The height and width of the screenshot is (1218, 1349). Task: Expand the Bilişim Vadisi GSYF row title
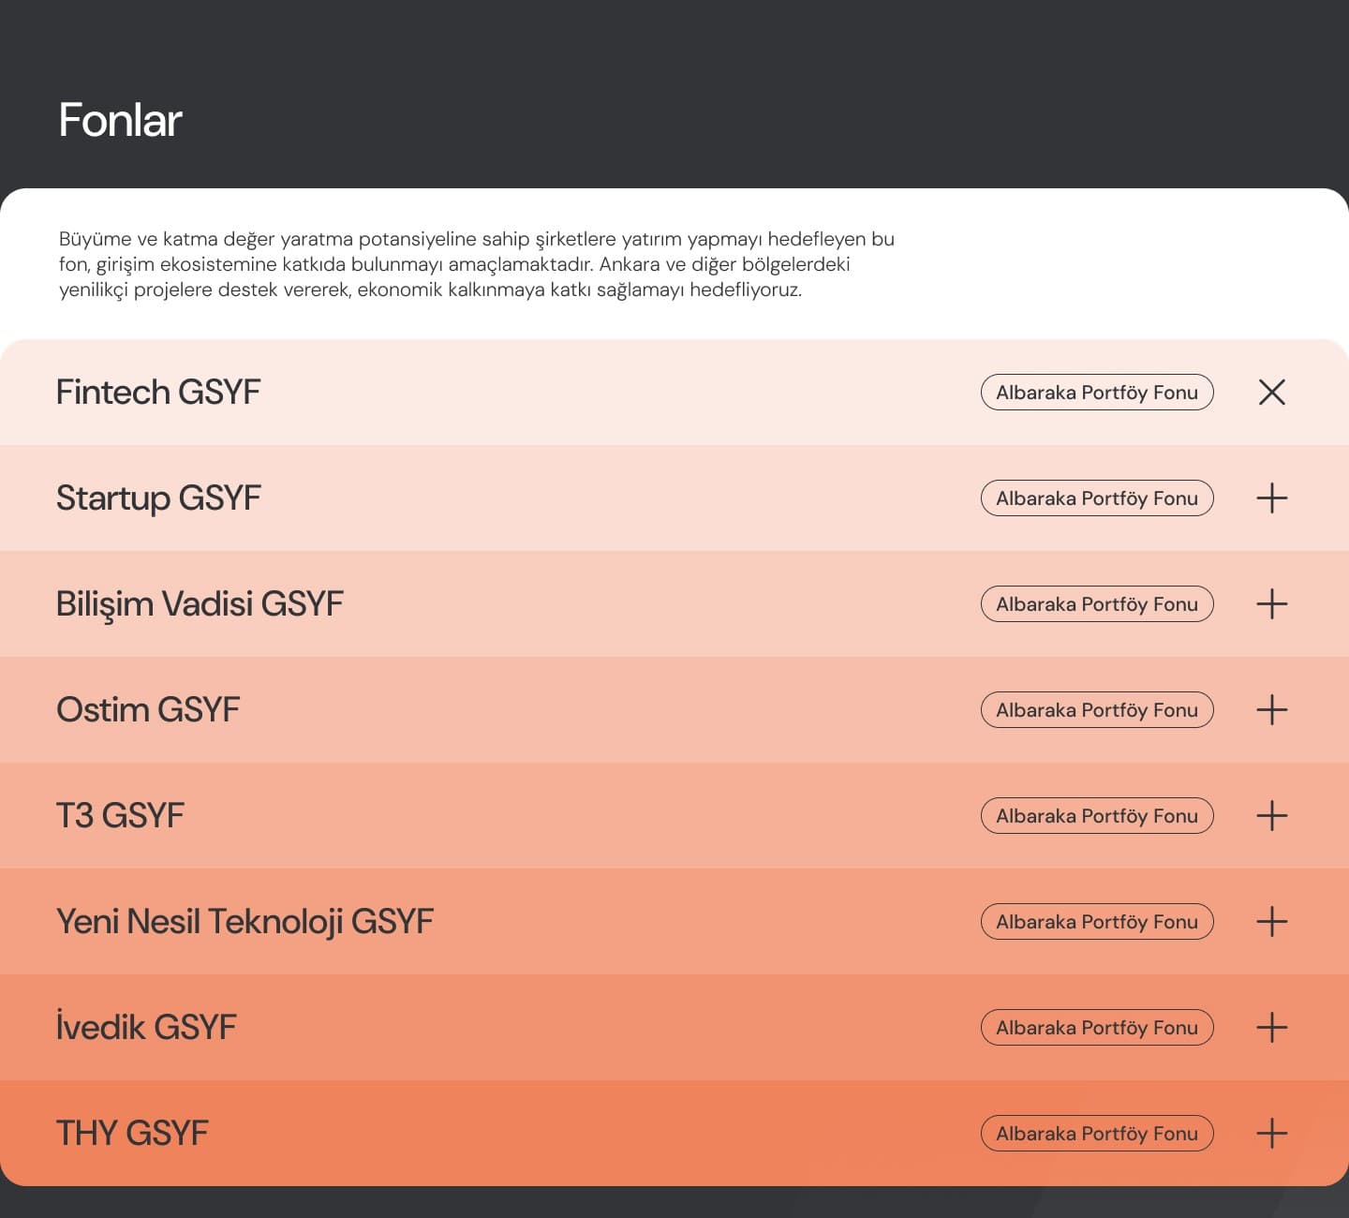[x=200, y=603]
